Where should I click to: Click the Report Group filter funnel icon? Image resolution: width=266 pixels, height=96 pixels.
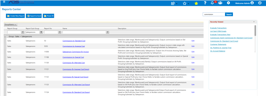pos(23,32)
